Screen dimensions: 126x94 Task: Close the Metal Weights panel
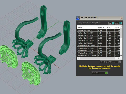tap(122, 18)
